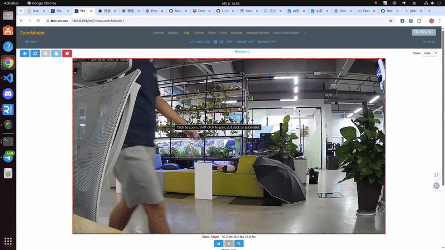Open Visual Studio Code from the dock
Image resolution: width=445 pixels, height=250 pixels.
coord(8,78)
